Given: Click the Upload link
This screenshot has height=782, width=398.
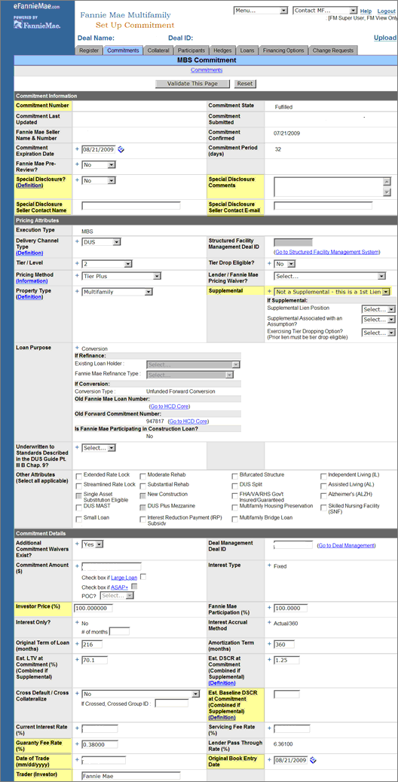Looking at the screenshot, I should coord(385,38).
